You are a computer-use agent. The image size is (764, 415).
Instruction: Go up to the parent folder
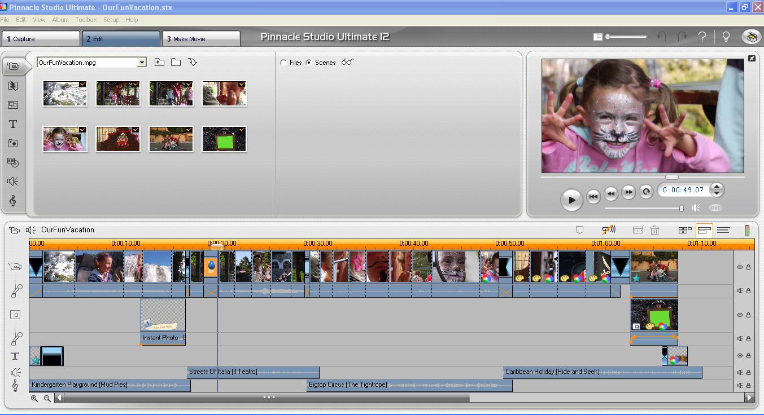[159, 63]
